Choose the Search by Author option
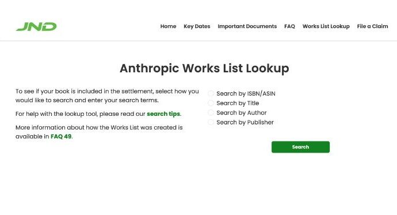Image resolution: width=397 pixels, height=215 pixels. click(211, 113)
